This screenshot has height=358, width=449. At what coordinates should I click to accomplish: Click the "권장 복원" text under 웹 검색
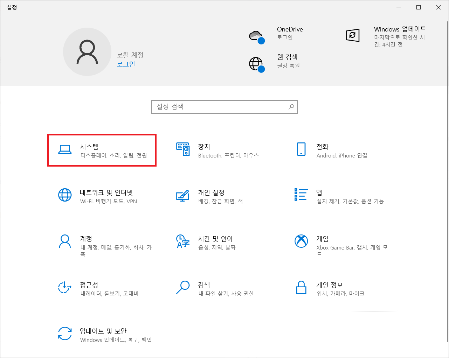[289, 66]
